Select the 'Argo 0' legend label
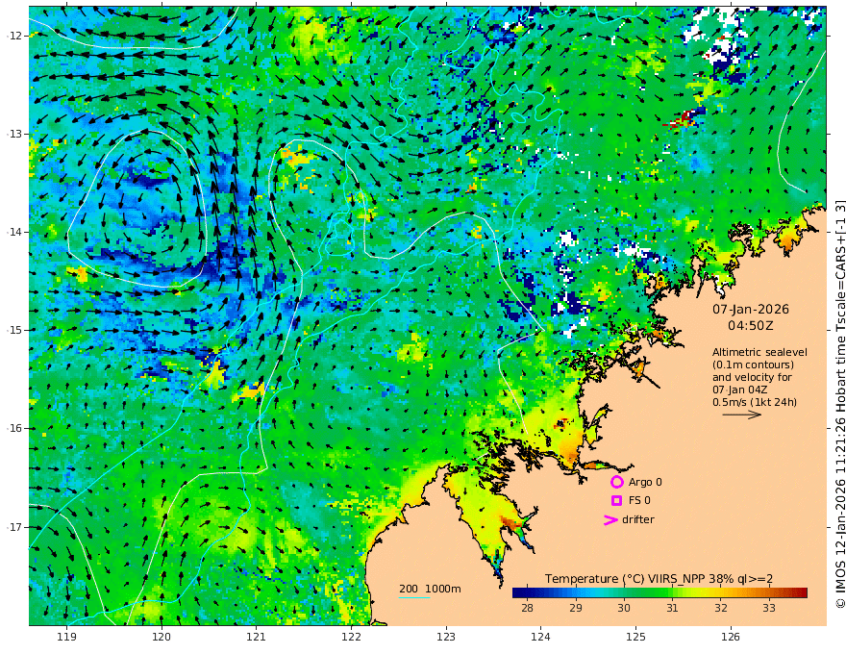The height and width of the screenshot is (654, 846). (x=645, y=482)
